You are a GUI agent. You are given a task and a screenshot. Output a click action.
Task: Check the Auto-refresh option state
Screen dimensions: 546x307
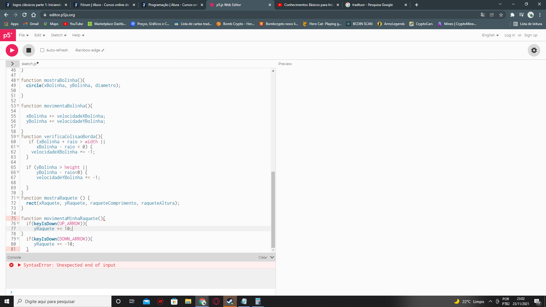(x=42, y=50)
